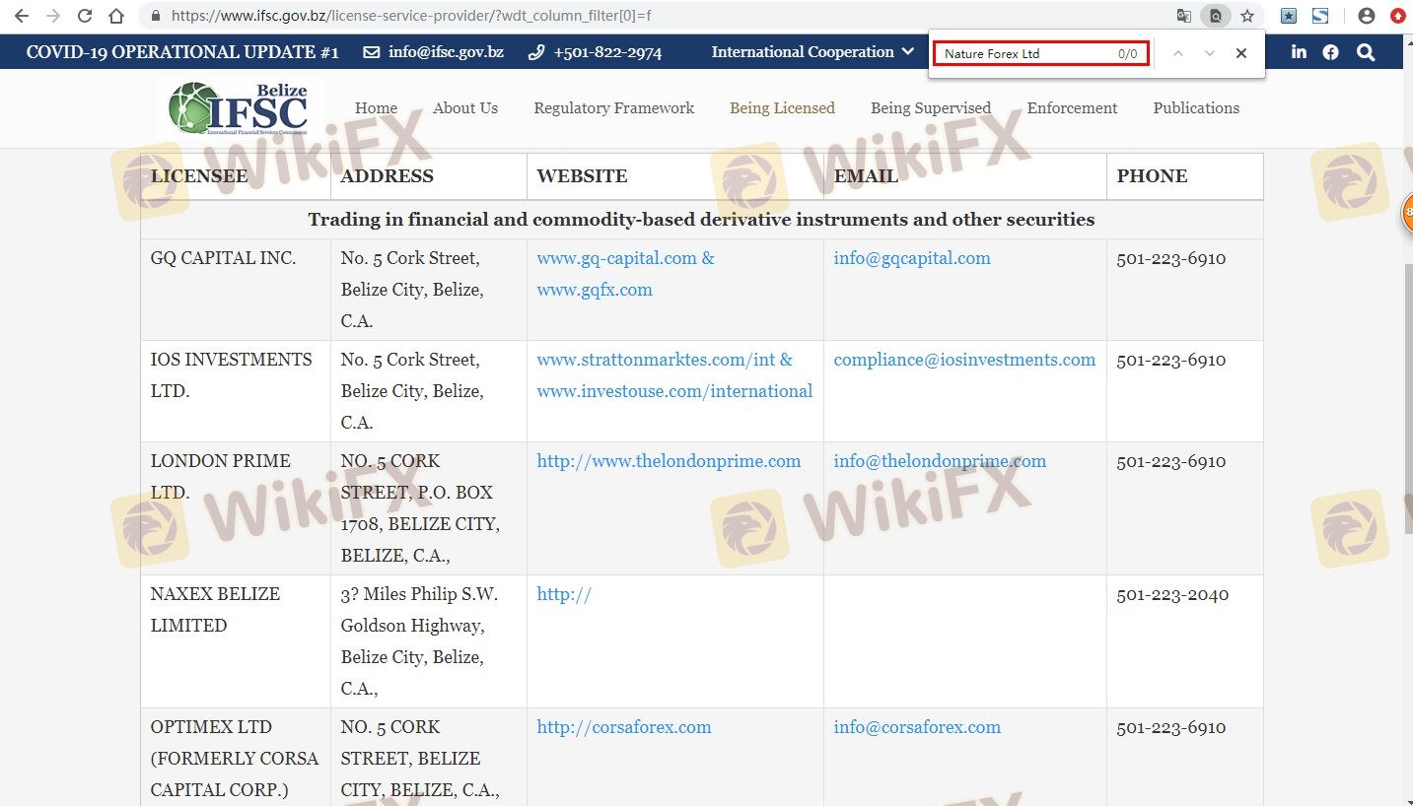Open the Home menu item
The width and height of the screenshot is (1413, 806).
(376, 108)
